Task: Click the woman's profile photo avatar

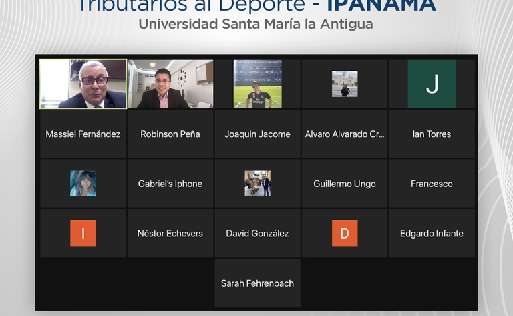Action: 83,184
